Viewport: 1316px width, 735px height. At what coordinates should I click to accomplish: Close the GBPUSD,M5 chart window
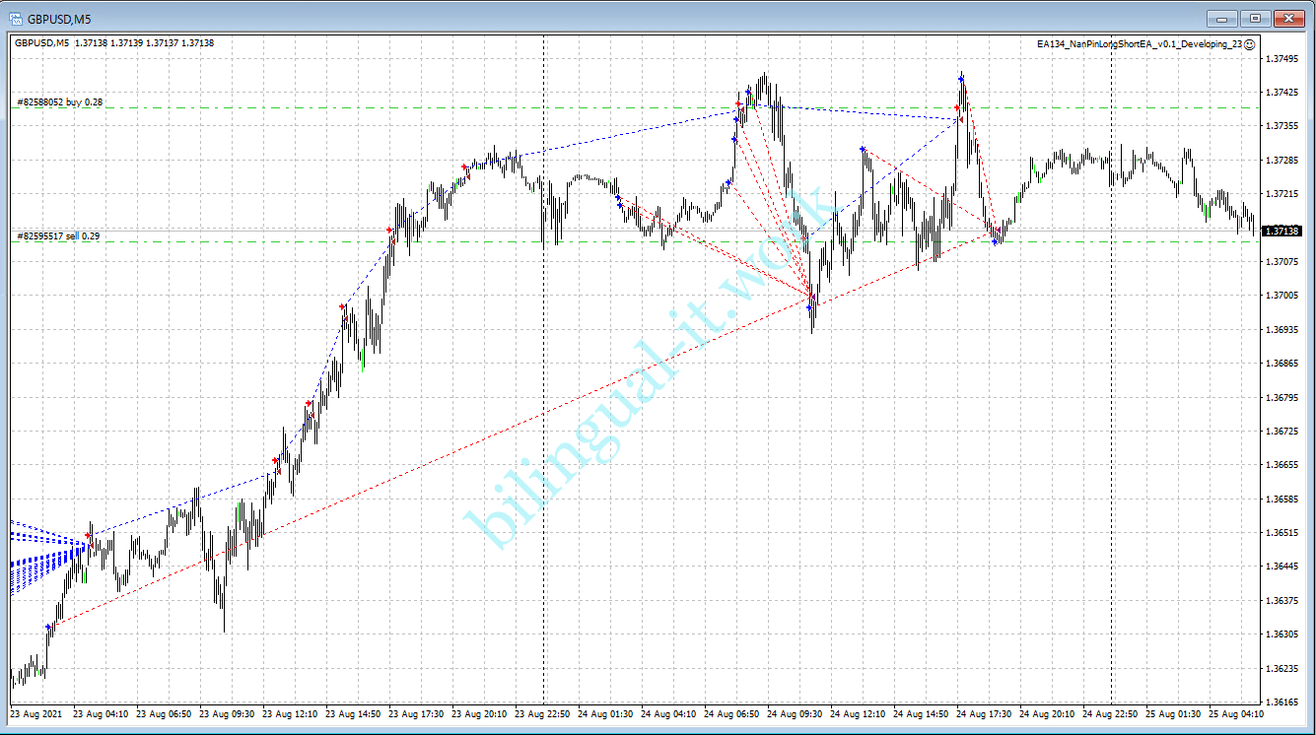(1288, 18)
